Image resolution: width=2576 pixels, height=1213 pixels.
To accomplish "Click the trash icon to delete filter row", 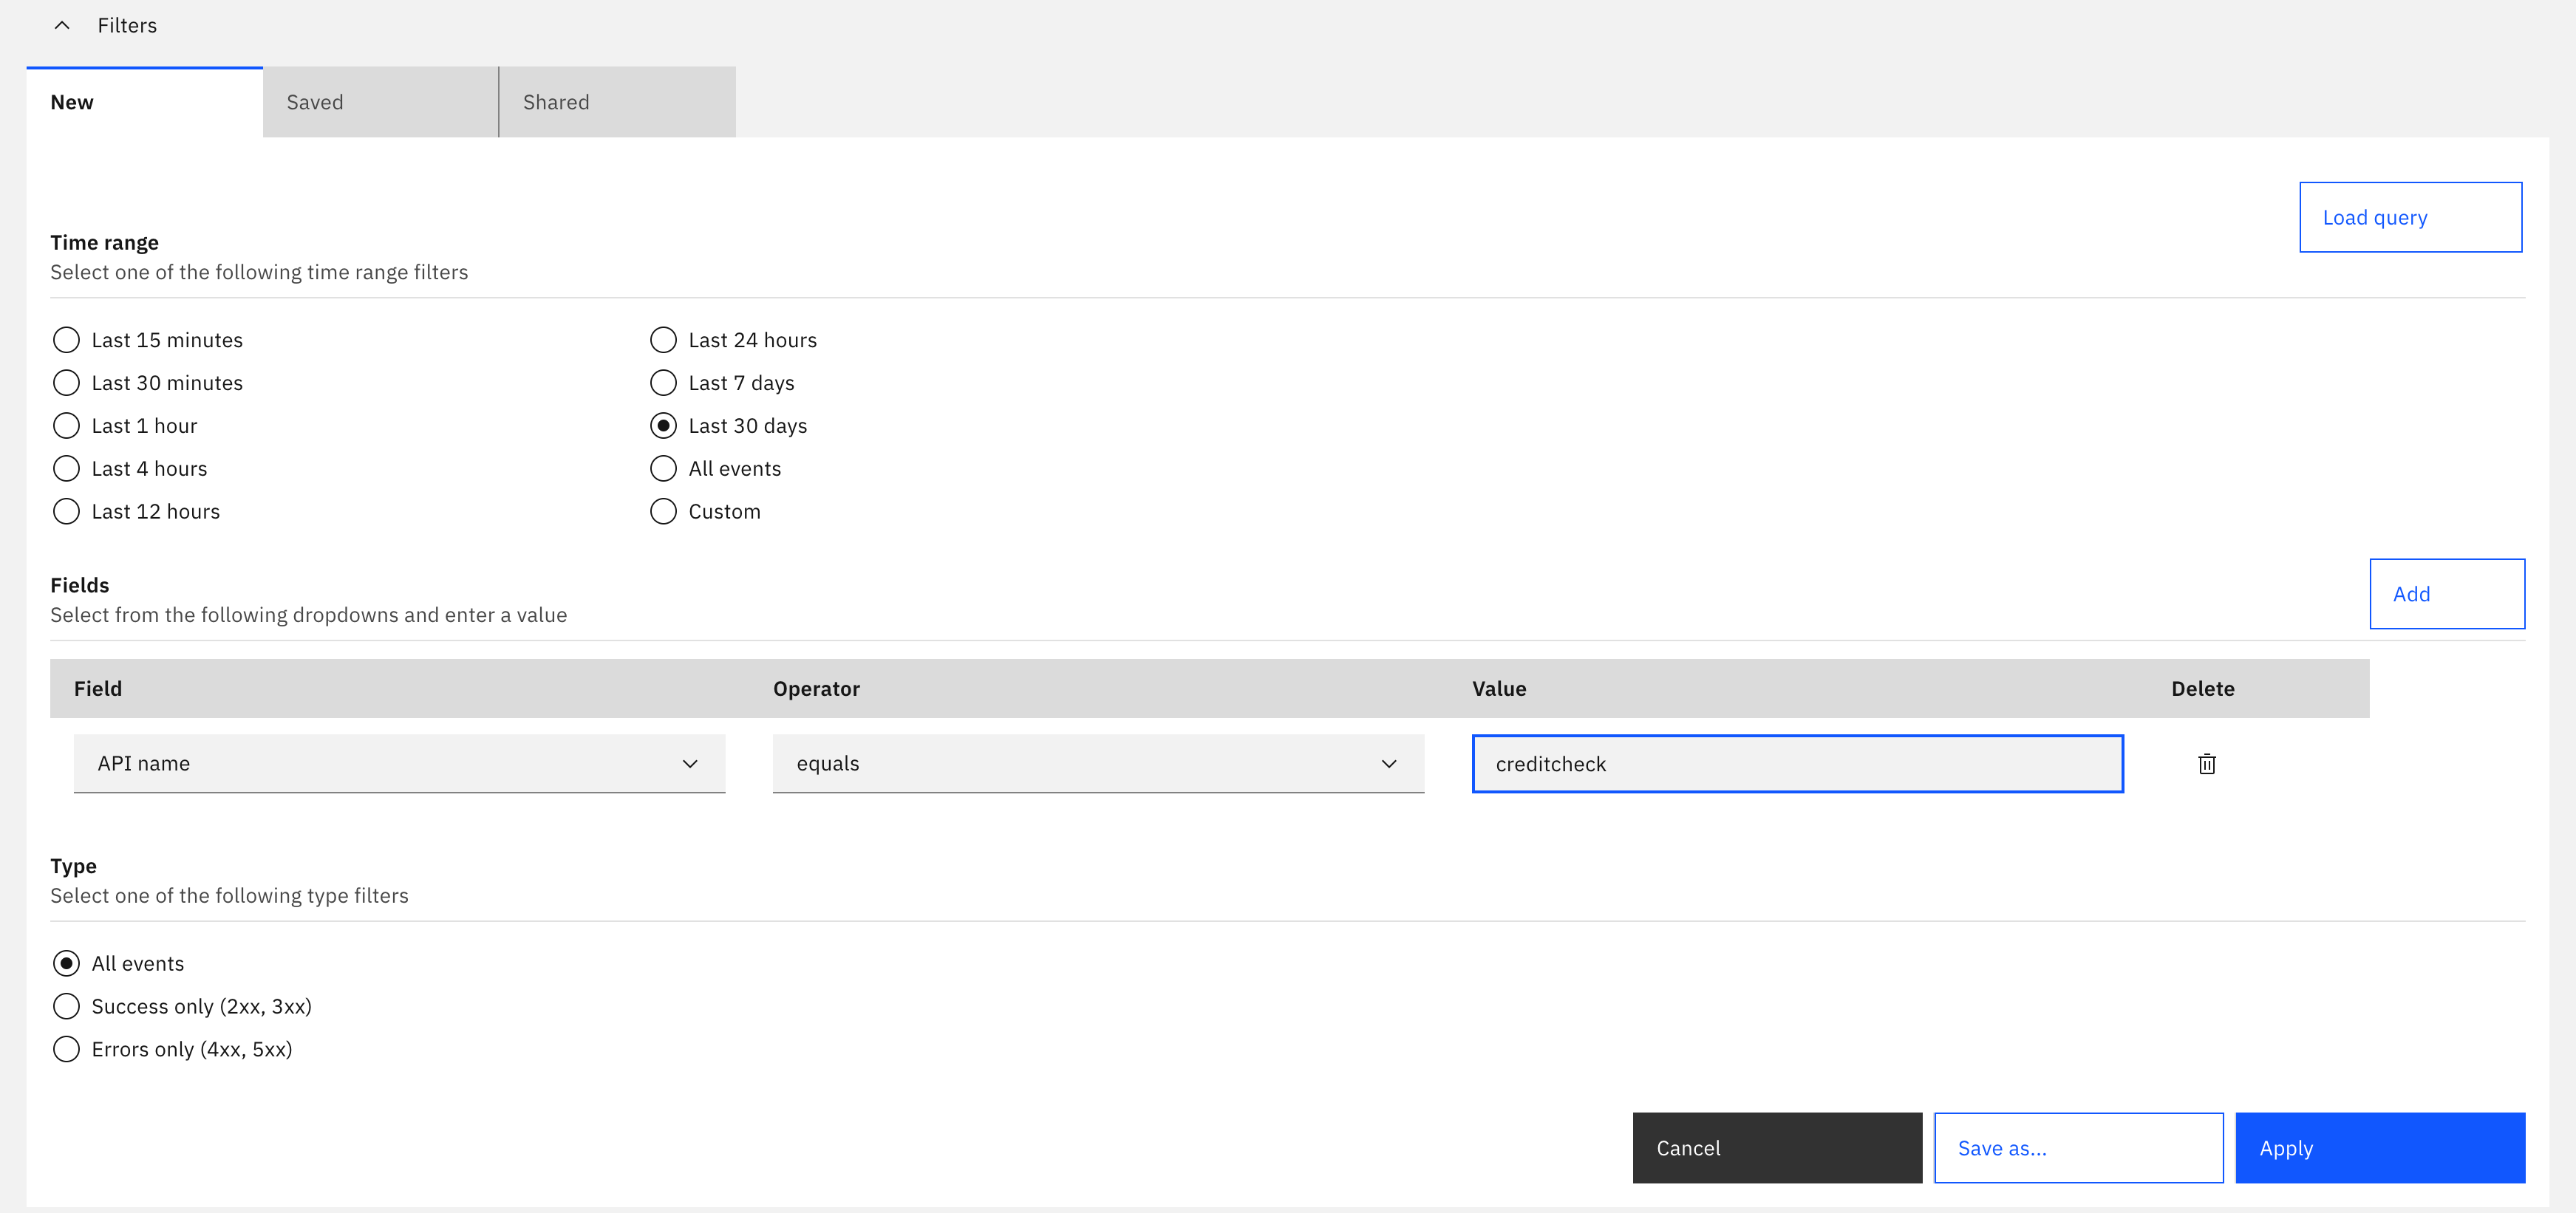I will click(x=2206, y=764).
